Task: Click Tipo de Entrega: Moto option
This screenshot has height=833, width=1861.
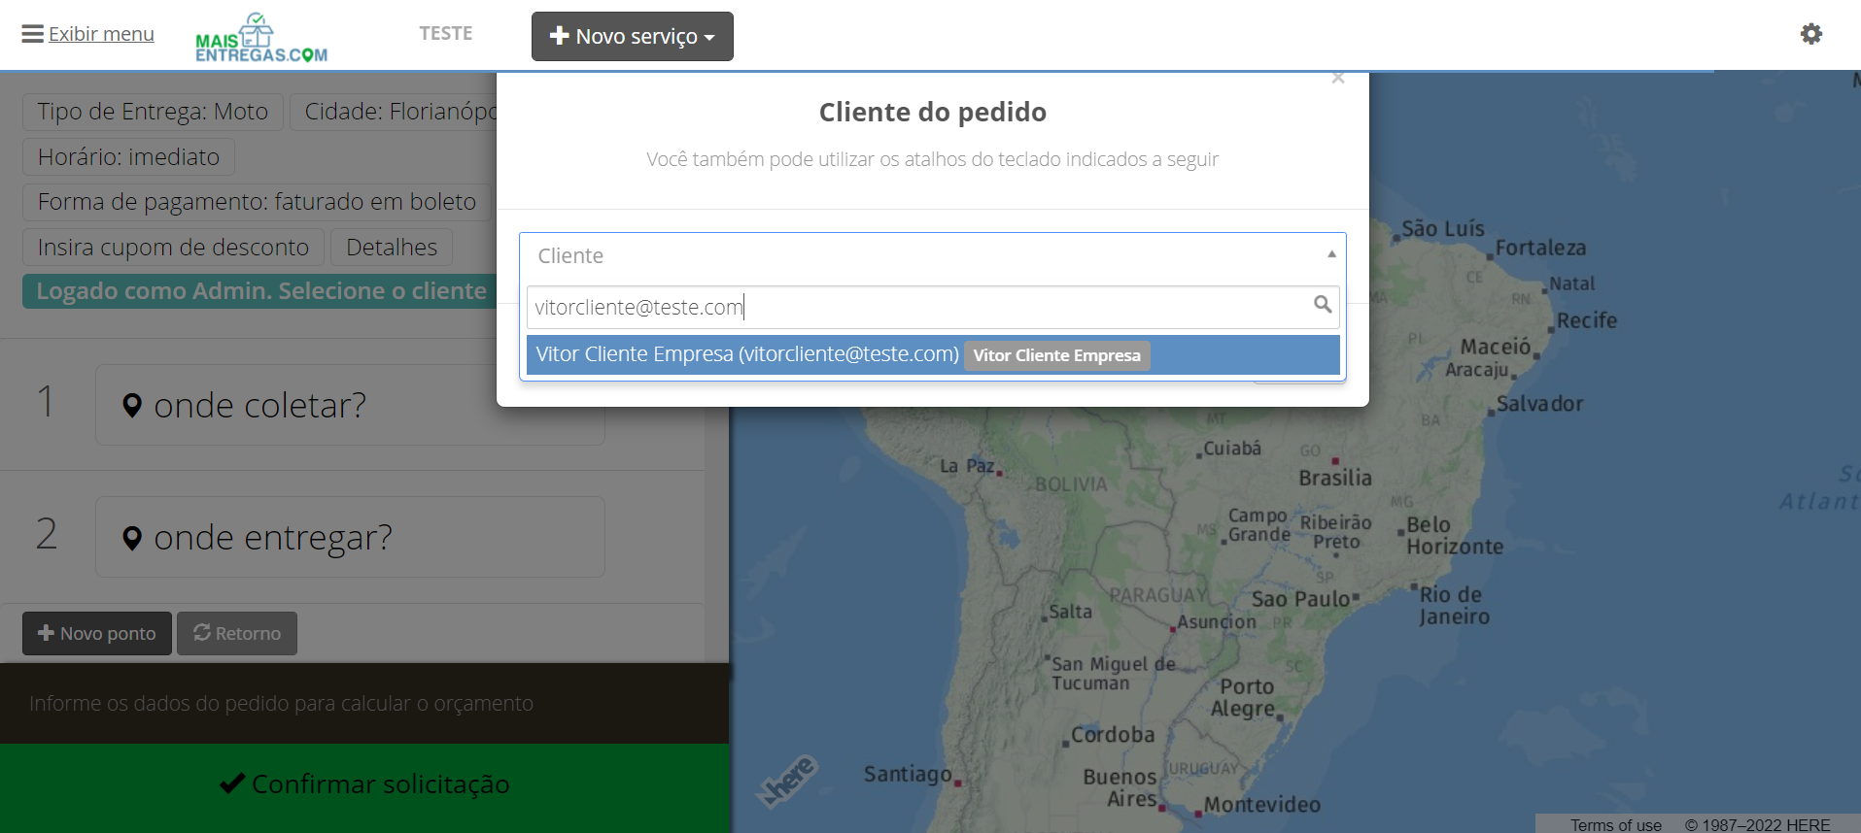Action: coord(153,112)
